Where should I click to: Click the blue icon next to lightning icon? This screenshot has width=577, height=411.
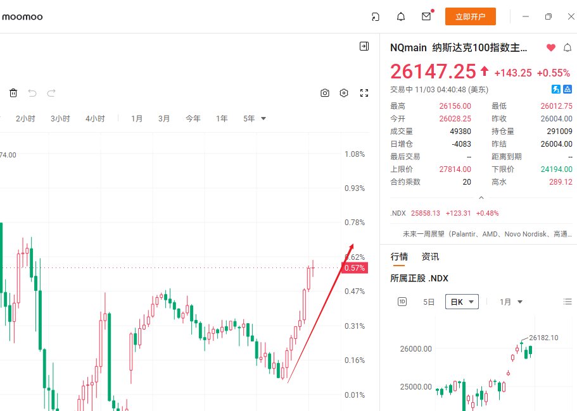point(567,89)
